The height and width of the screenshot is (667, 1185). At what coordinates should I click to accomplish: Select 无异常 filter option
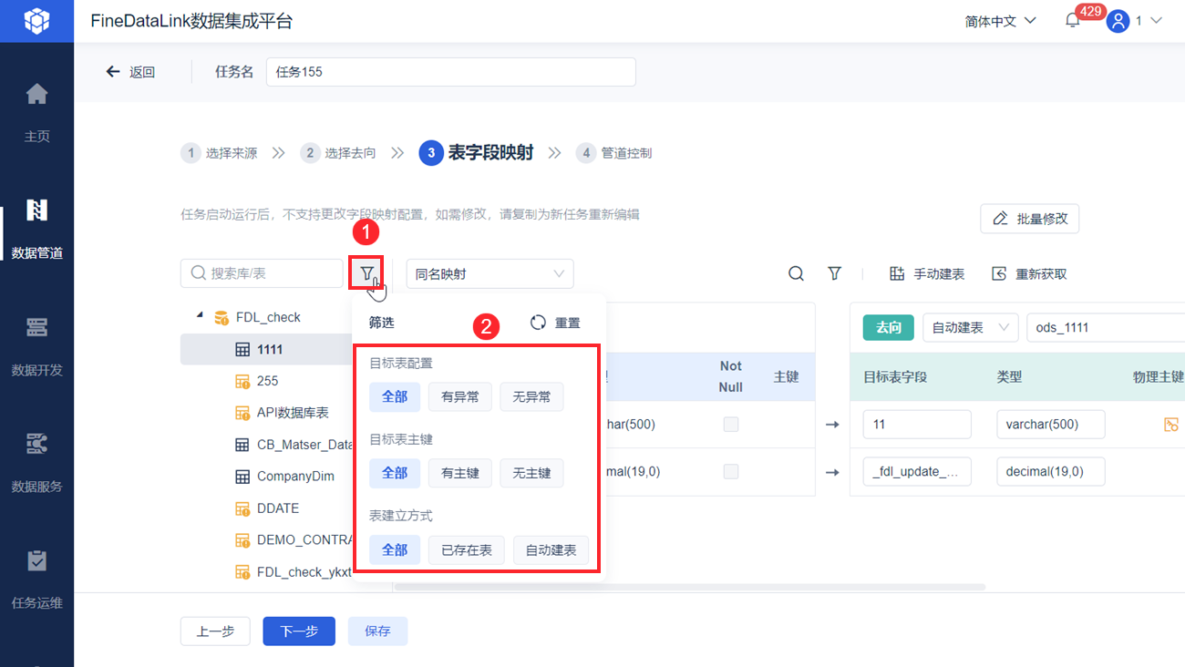point(531,397)
